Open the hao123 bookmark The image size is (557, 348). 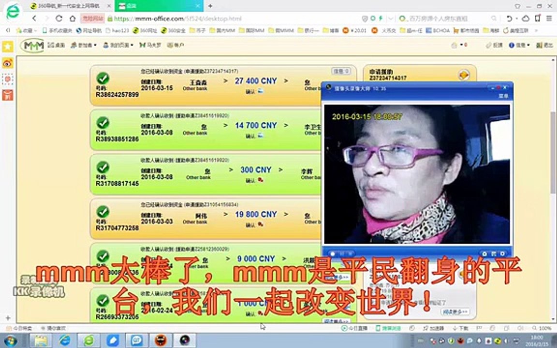click(x=117, y=30)
